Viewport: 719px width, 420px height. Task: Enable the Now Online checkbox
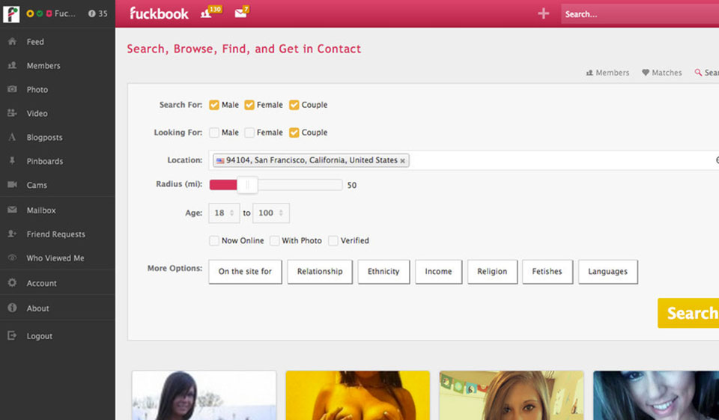(214, 240)
